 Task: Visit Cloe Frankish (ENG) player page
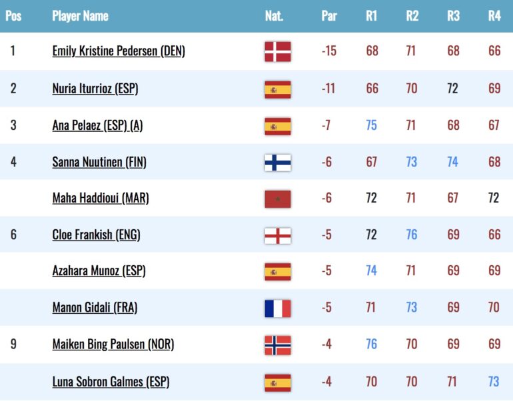96,235
